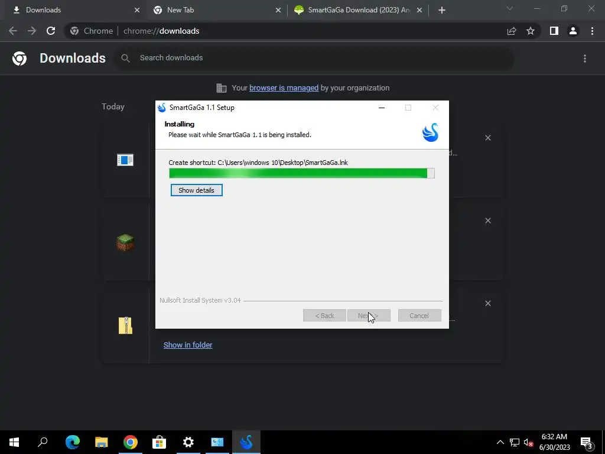This screenshot has height=454, width=605.
Task: Open the notification center icon
Action: coord(587,442)
